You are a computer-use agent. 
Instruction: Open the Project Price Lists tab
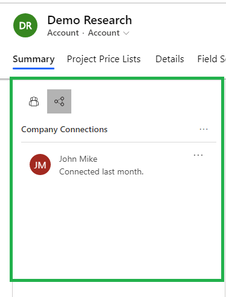click(104, 59)
